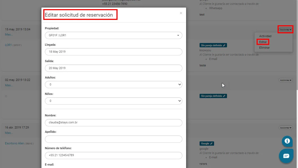
Task: Open Acciones menu for 02 may. 2019 entry
Action: pyautogui.click(x=286, y=80)
